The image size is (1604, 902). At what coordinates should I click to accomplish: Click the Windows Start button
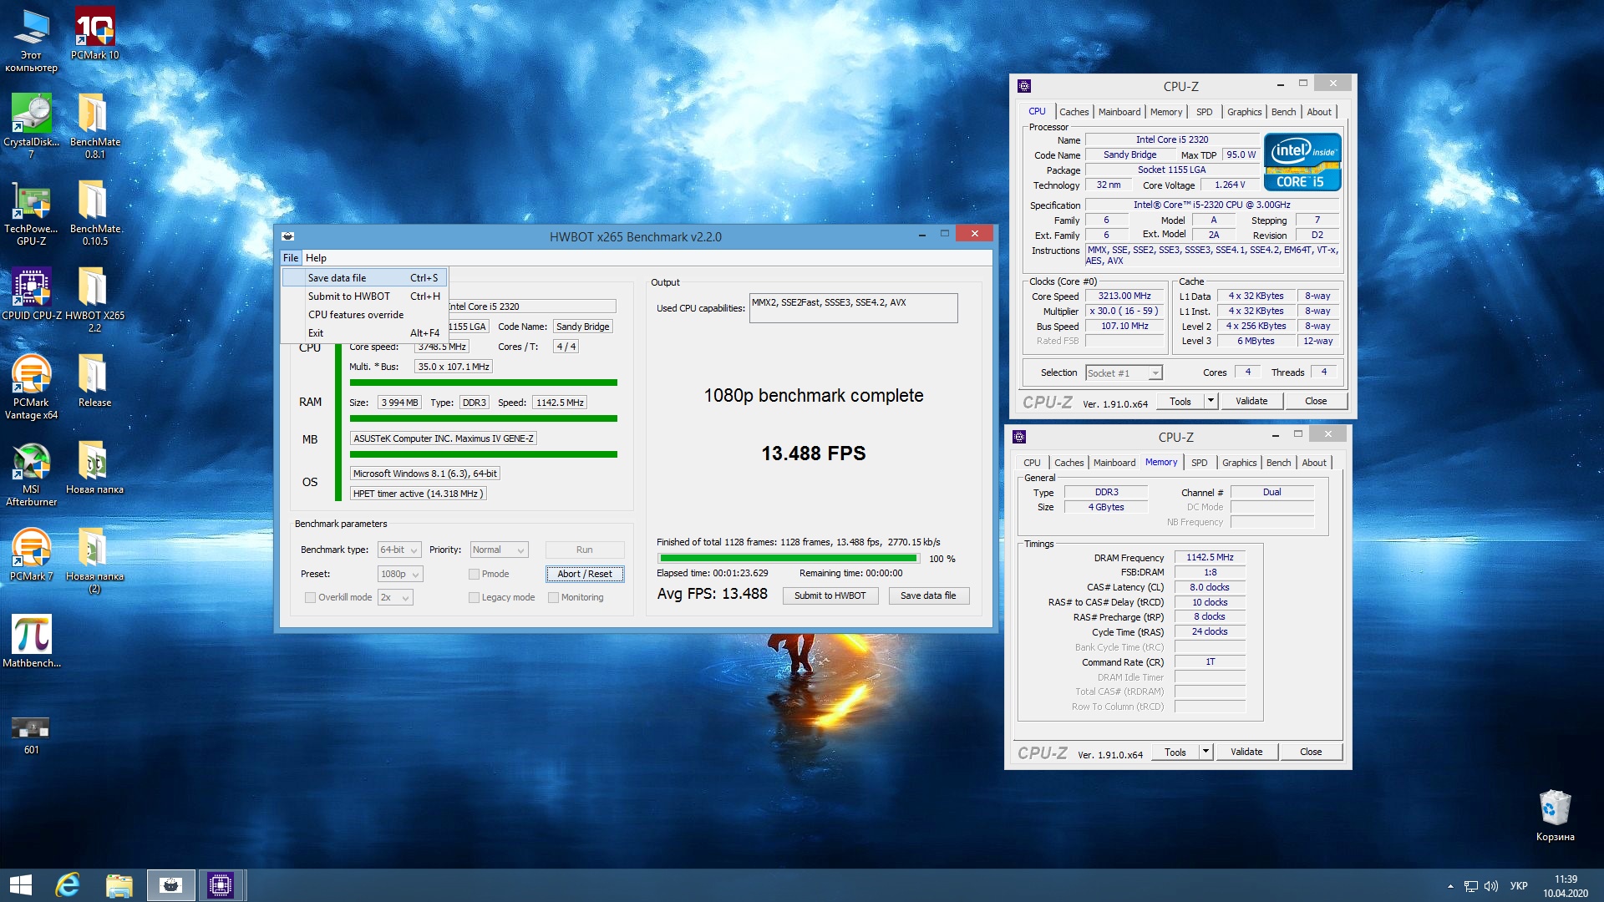(x=21, y=885)
